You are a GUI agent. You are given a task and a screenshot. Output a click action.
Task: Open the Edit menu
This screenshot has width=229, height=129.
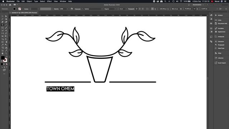tap(23, 1)
